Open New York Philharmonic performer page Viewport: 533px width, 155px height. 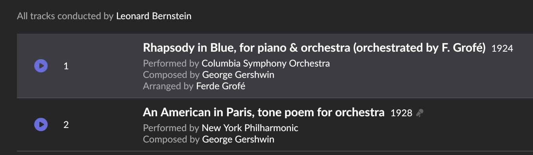click(250, 128)
